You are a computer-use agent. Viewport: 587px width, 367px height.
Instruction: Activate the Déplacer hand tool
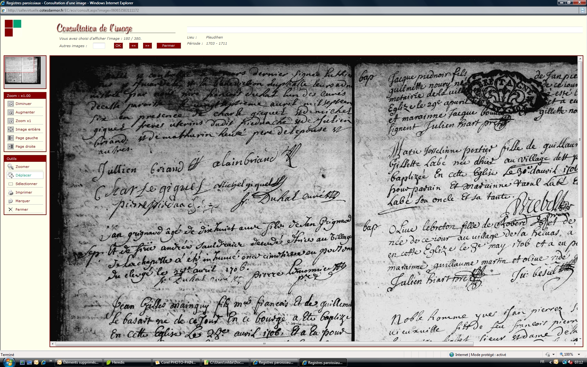coord(11,176)
